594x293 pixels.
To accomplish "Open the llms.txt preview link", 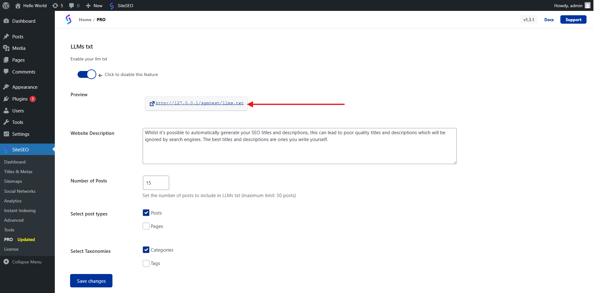I will (199, 103).
